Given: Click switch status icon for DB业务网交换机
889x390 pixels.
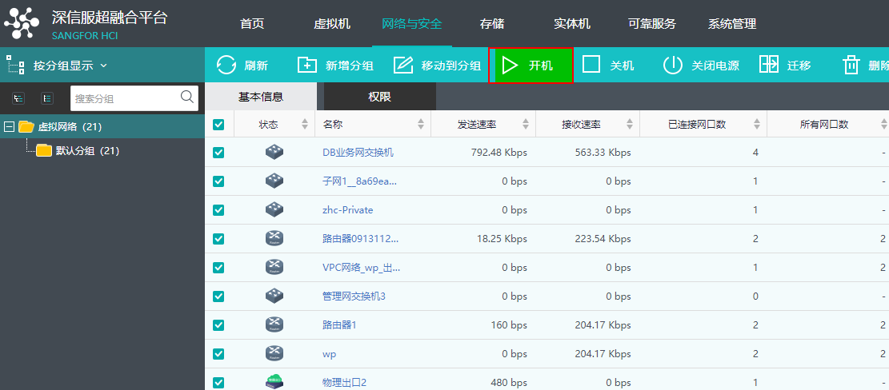Looking at the screenshot, I should (274, 153).
